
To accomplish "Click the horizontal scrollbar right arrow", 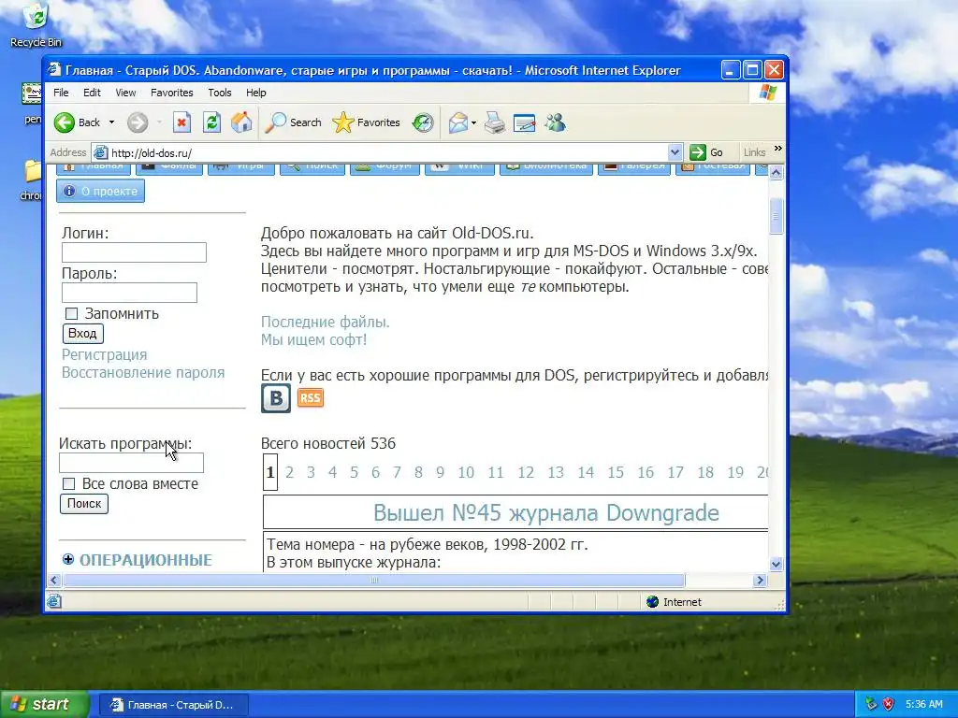I will (x=760, y=580).
